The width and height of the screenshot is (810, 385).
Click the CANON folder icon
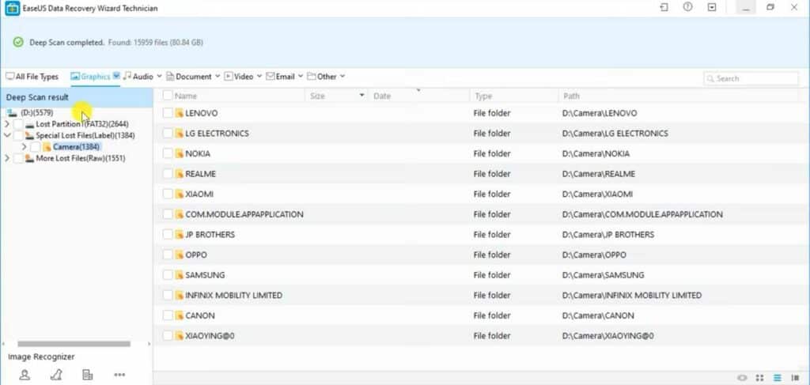coord(180,315)
